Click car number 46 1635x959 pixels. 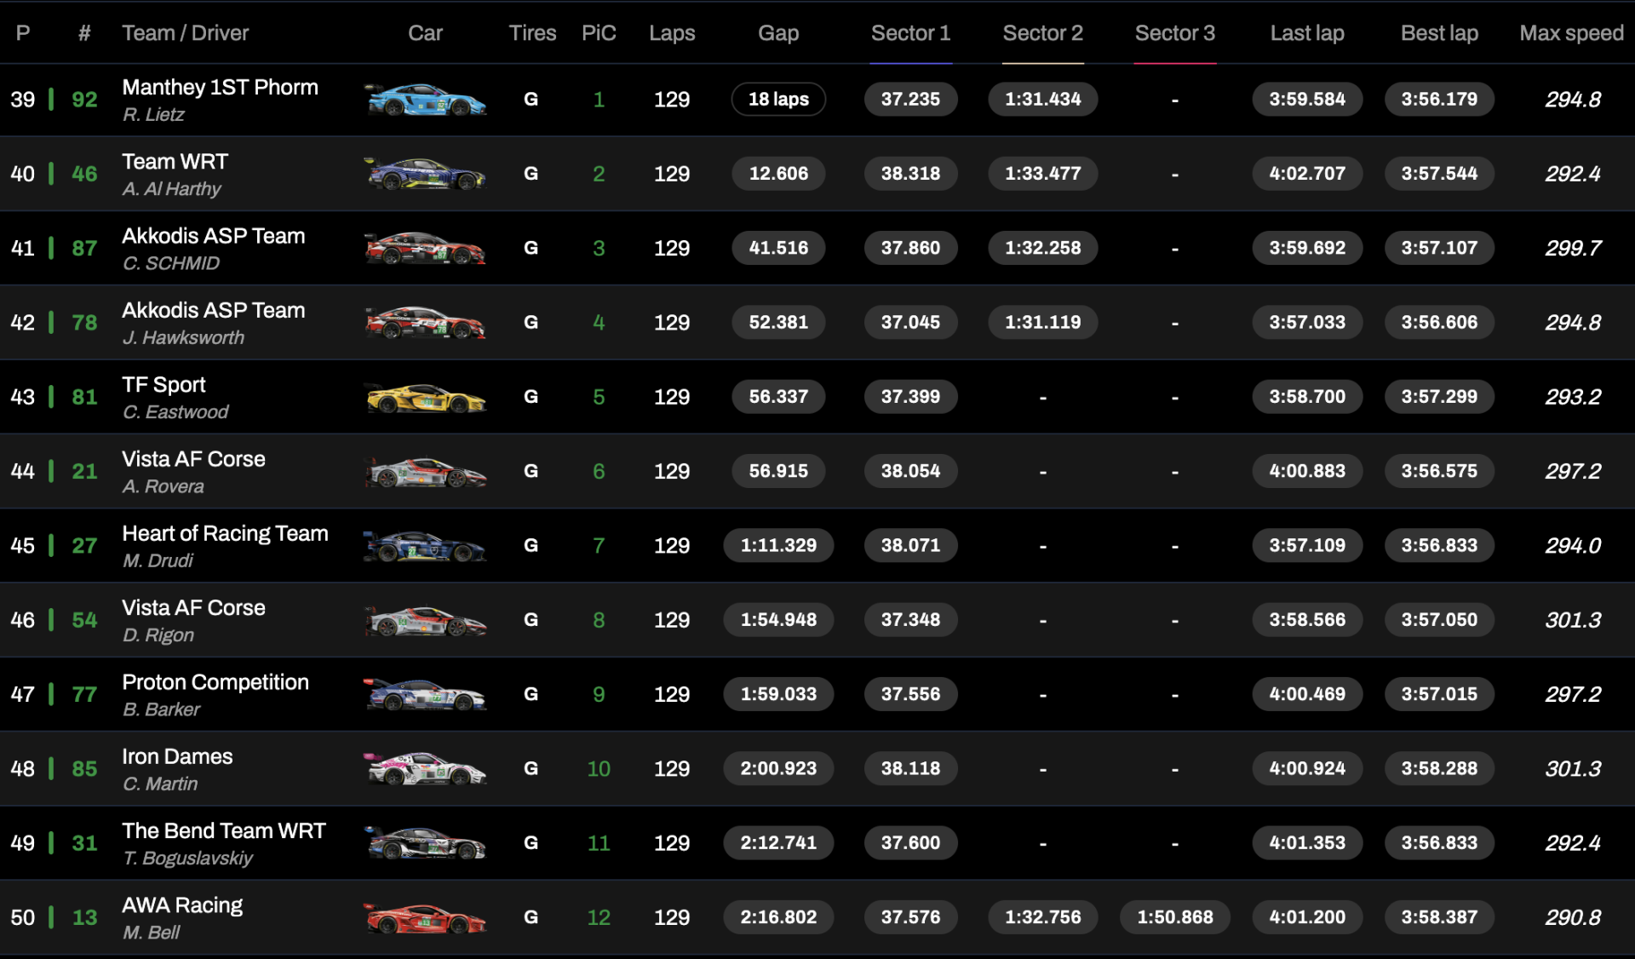(84, 174)
